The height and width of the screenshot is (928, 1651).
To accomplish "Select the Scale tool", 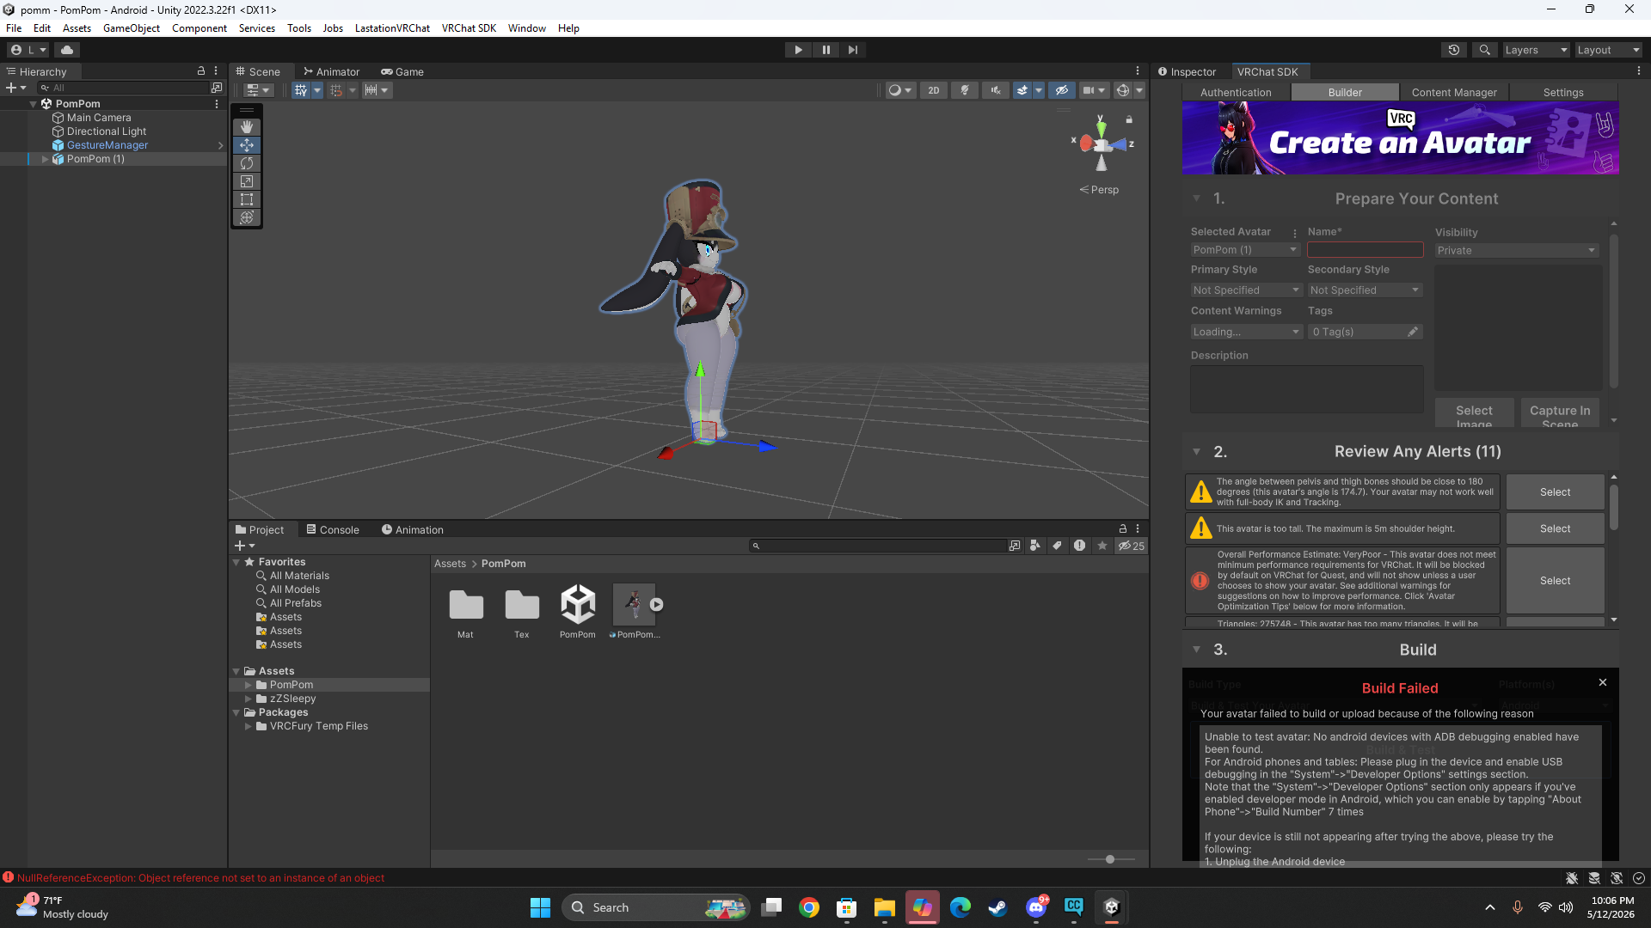I will (247, 181).
